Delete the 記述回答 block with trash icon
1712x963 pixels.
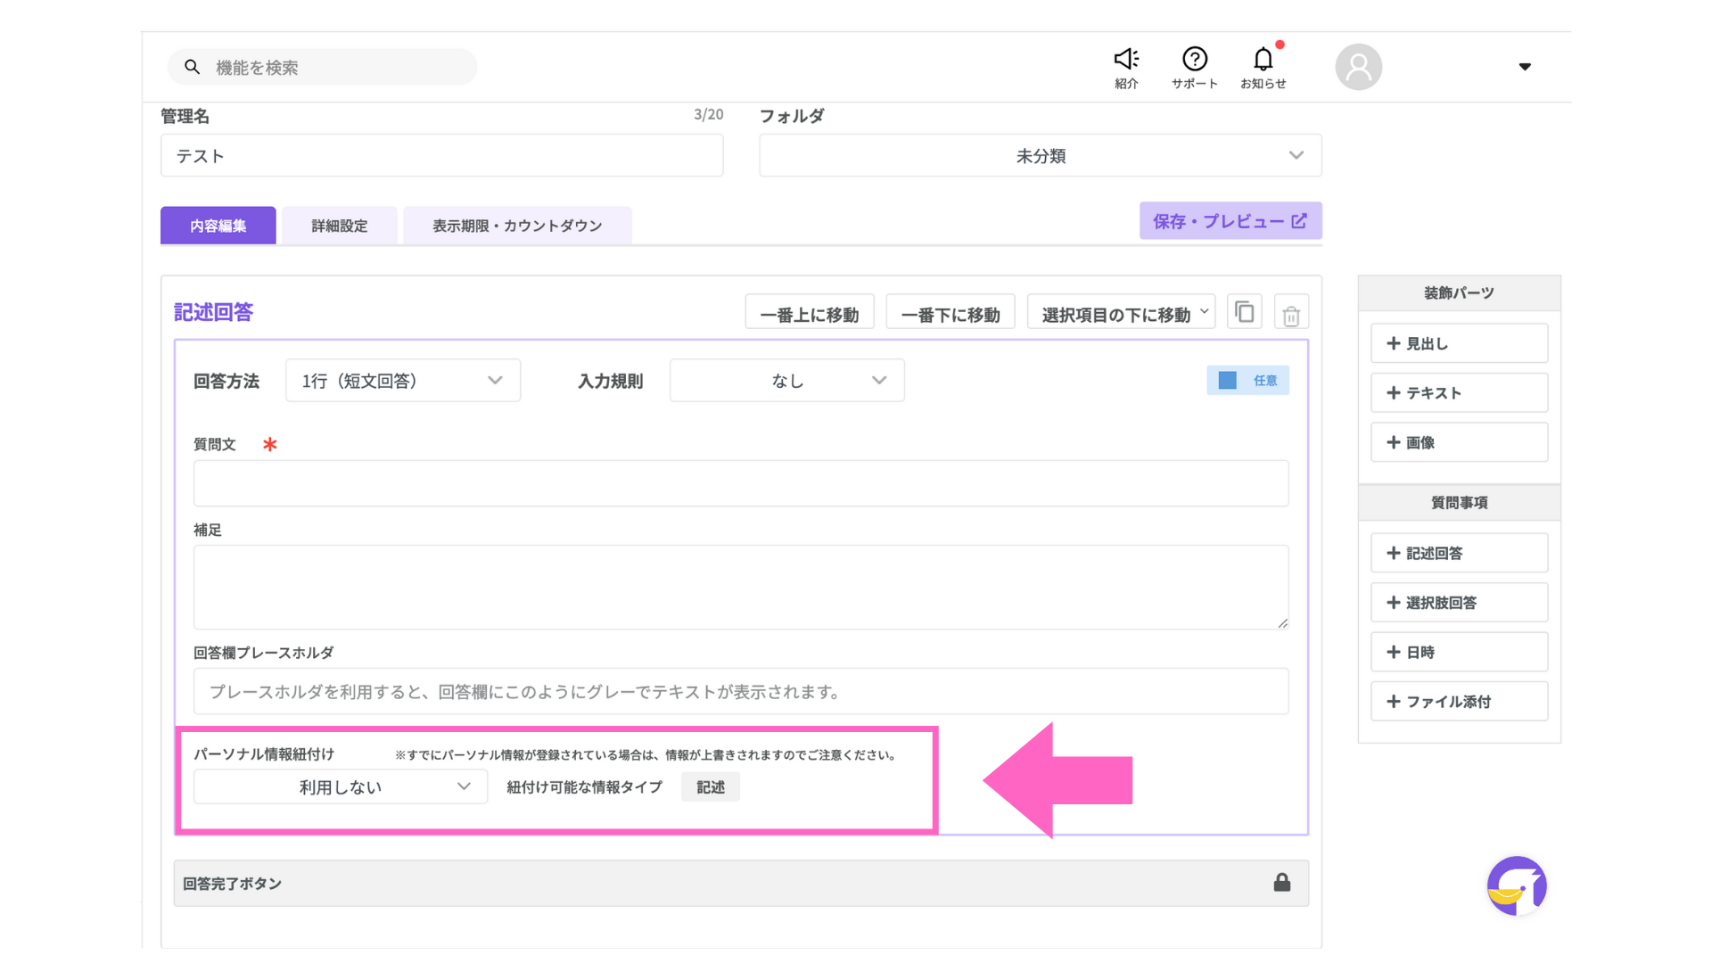[1290, 315]
